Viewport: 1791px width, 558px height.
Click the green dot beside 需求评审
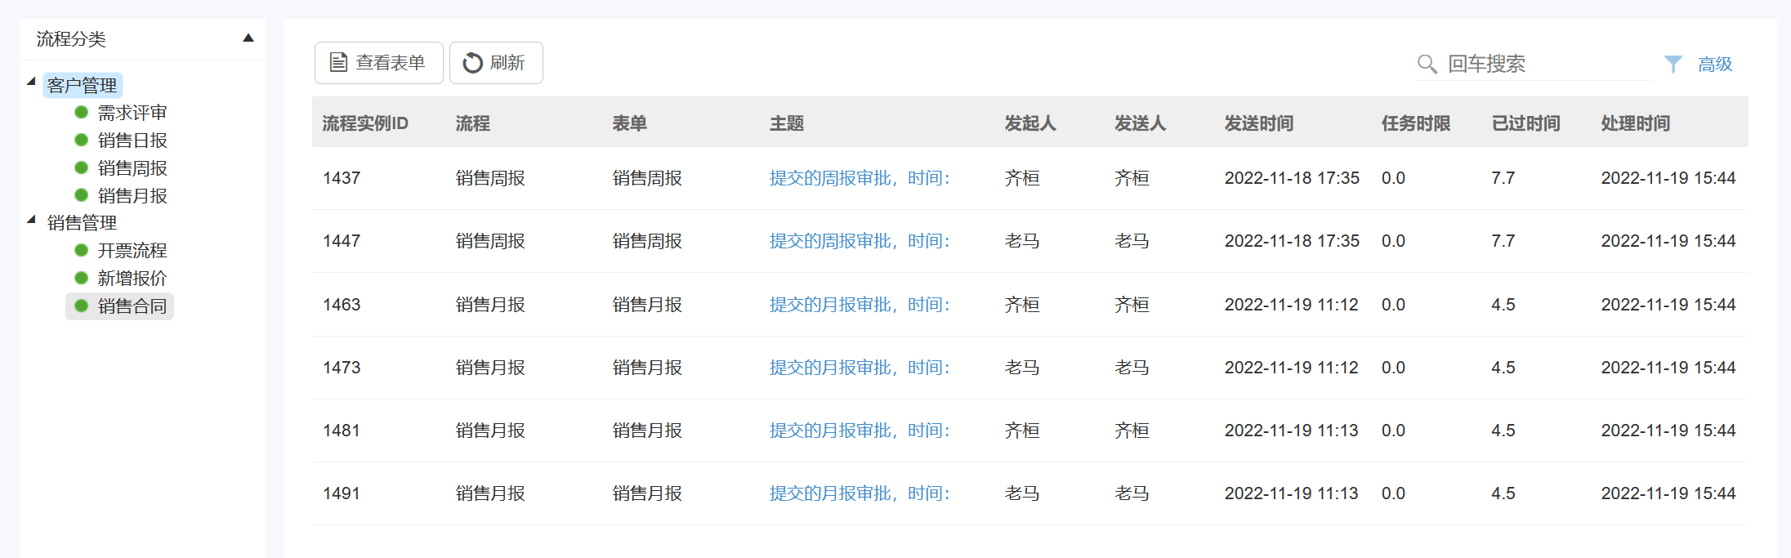point(81,113)
